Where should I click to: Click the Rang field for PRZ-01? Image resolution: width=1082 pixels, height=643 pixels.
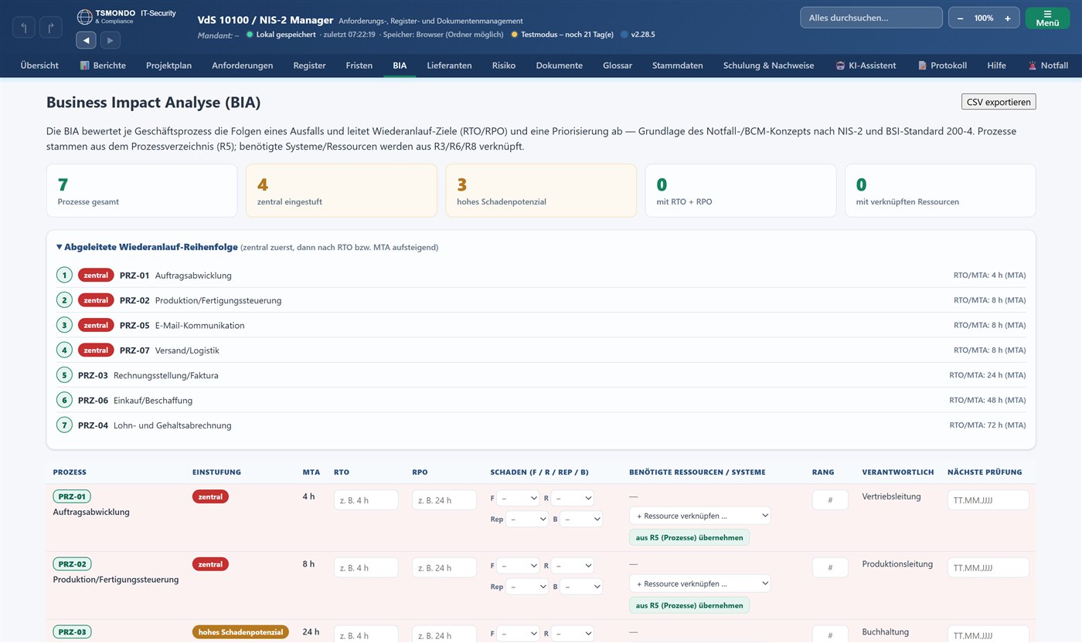831,500
